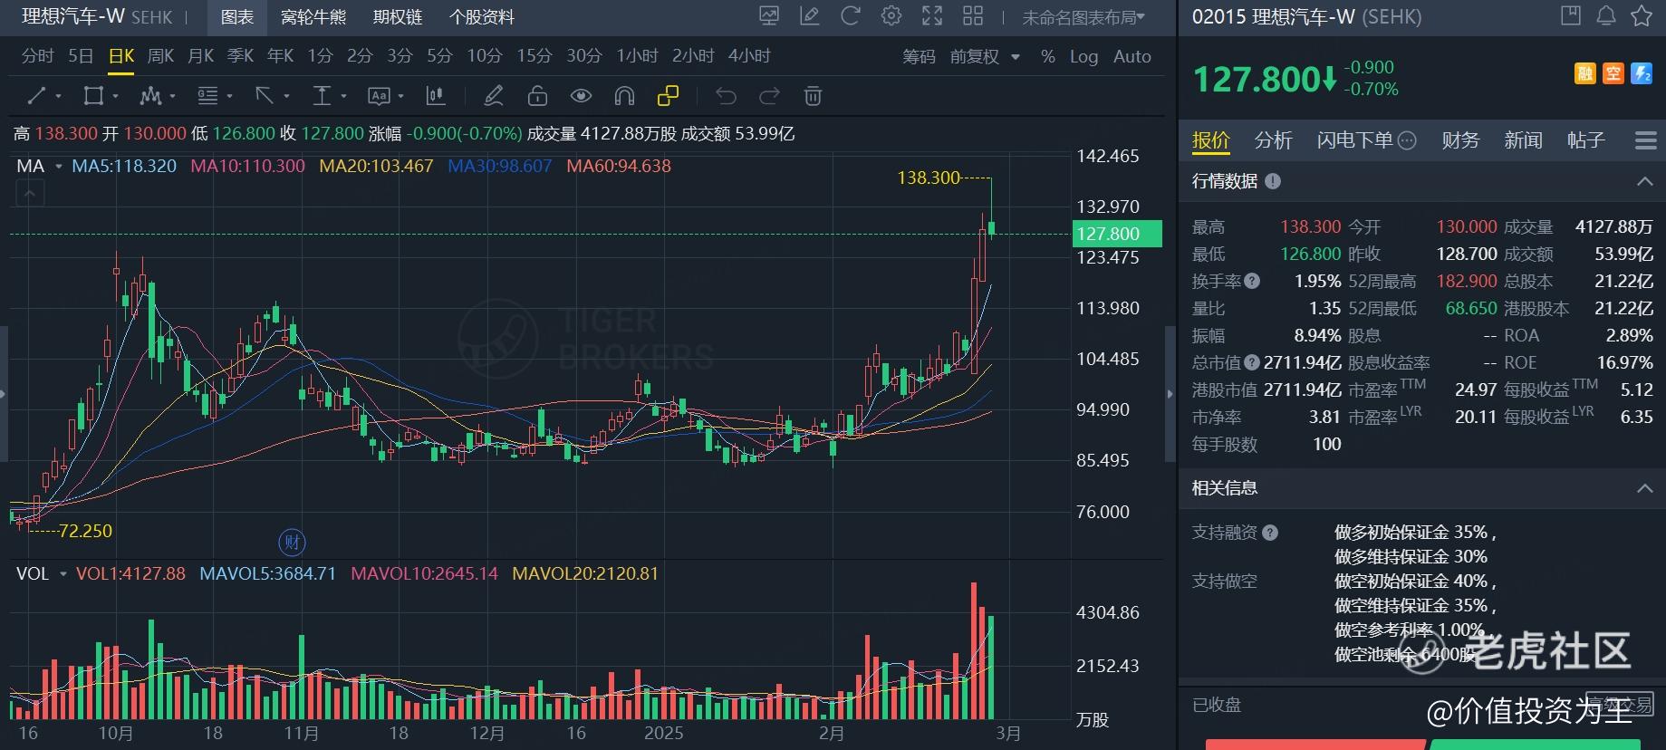The height and width of the screenshot is (750, 1666).
Task: Redo the drawing action
Action: (x=769, y=95)
